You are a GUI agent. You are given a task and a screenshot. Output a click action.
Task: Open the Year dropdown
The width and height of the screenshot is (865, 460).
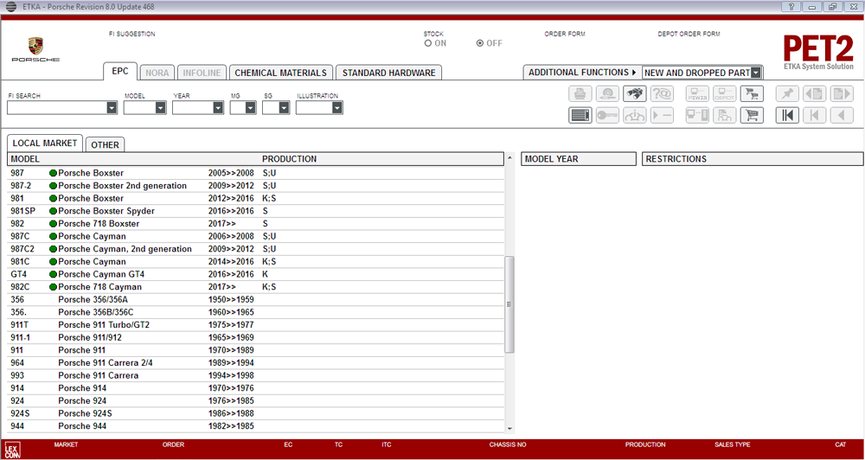click(218, 108)
